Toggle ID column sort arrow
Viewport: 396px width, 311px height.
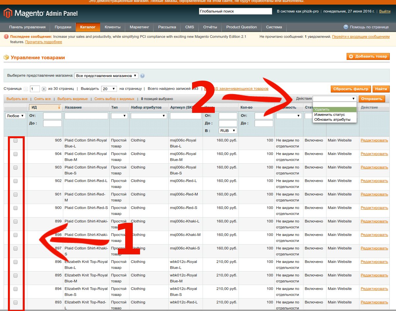pos(59,107)
